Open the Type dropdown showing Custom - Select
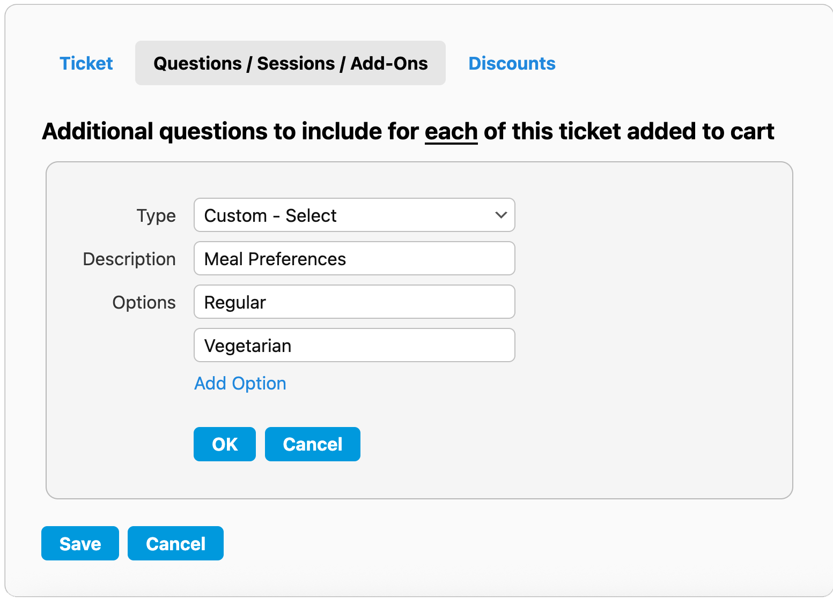 click(x=343, y=215)
